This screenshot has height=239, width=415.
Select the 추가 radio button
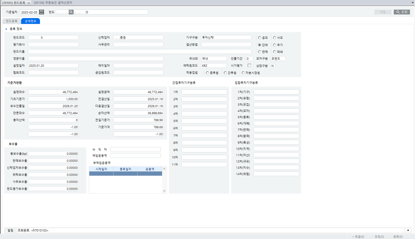pyautogui.click(x=275, y=45)
